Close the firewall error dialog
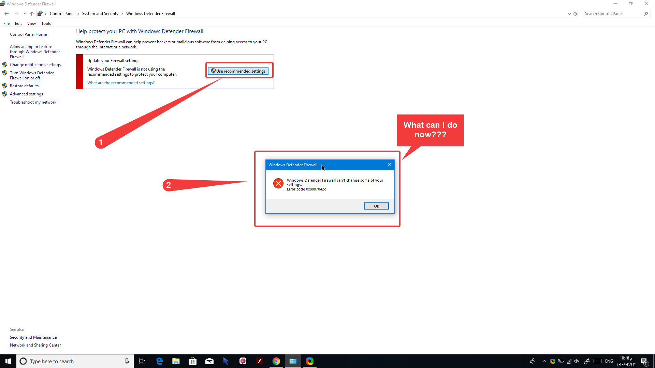 [389, 165]
